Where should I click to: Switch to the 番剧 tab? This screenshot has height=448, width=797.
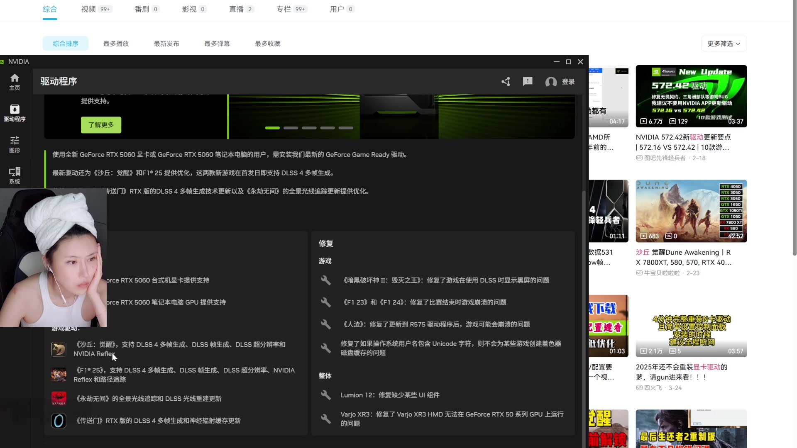pyautogui.click(x=147, y=9)
